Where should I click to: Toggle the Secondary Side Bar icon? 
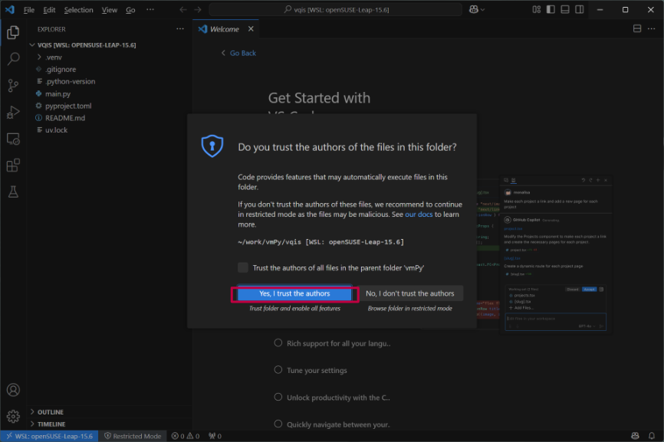click(x=580, y=9)
